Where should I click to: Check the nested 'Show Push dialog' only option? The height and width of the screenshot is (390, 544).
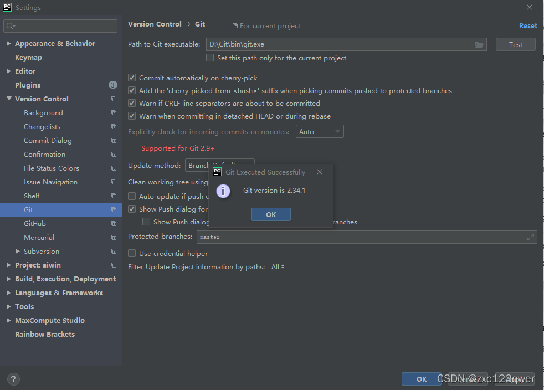146,222
